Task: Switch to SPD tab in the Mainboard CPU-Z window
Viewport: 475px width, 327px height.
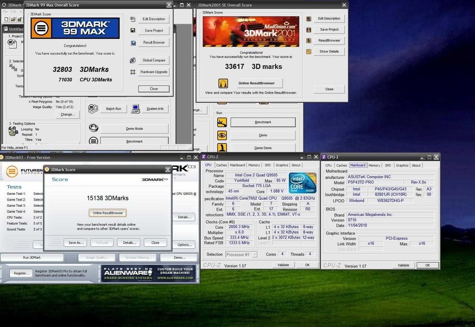Action: pos(388,165)
